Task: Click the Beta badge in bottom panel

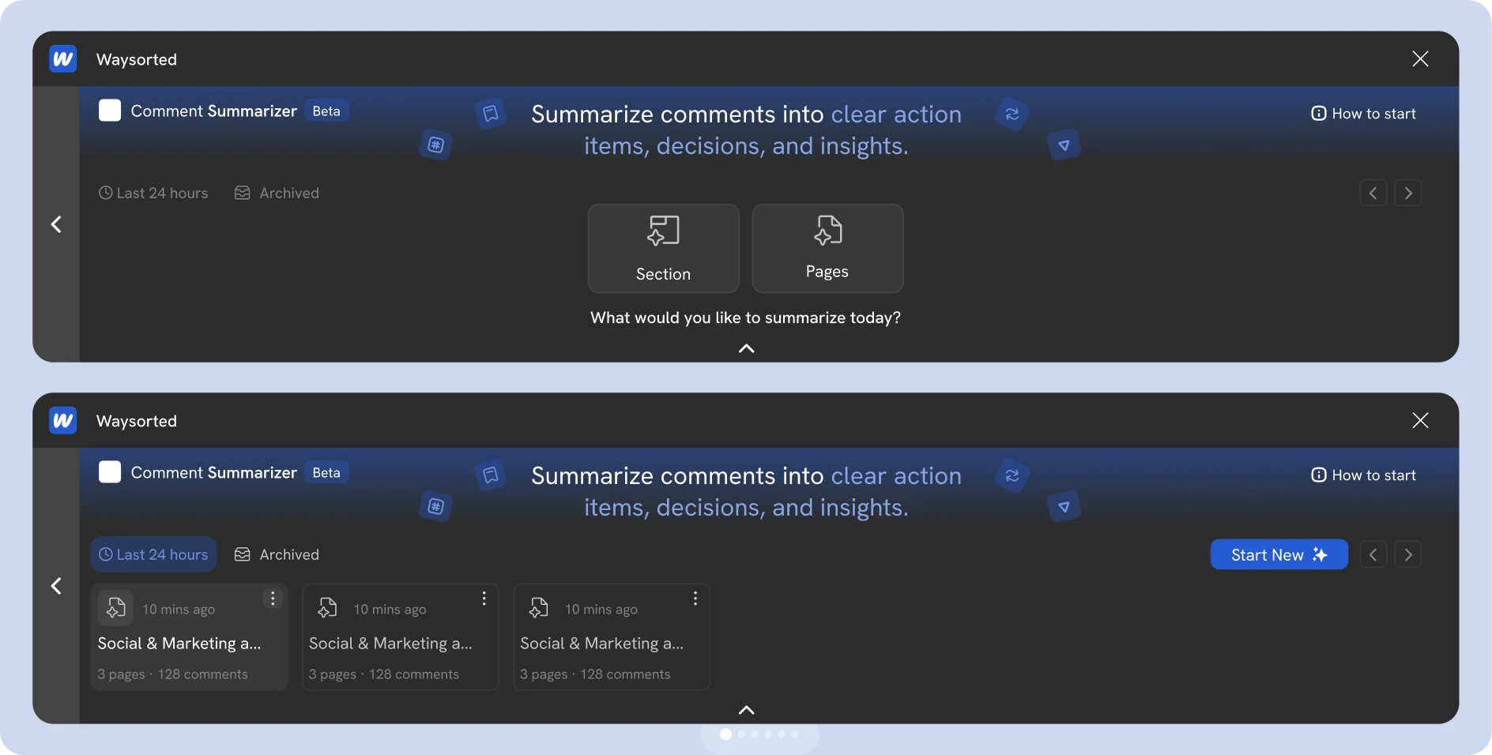Action: pyautogui.click(x=326, y=473)
